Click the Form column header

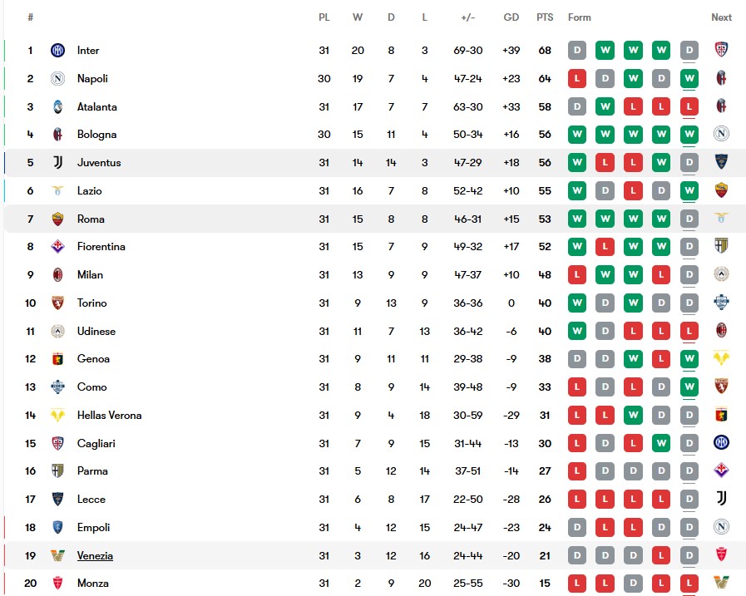tap(579, 17)
